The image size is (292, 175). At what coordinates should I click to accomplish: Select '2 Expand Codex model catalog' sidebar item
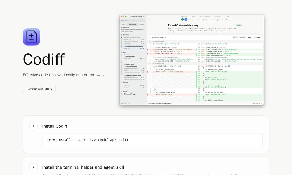click(134, 48)
